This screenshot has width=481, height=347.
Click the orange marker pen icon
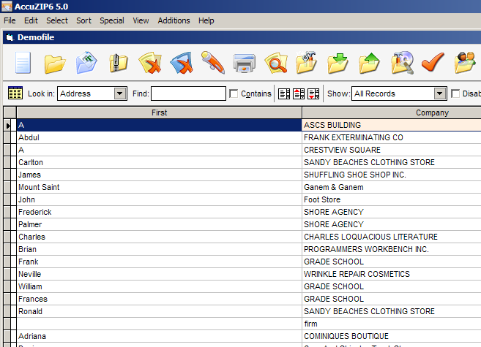(213, 62)
